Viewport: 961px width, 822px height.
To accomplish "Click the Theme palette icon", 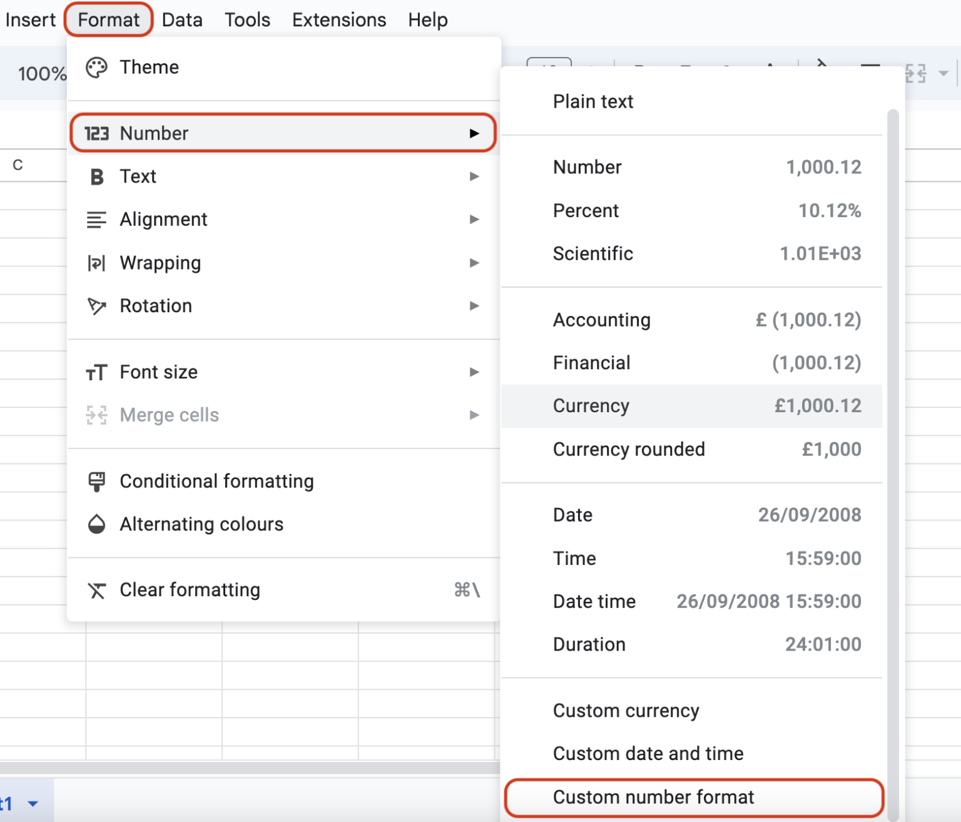I will (97, 67).
